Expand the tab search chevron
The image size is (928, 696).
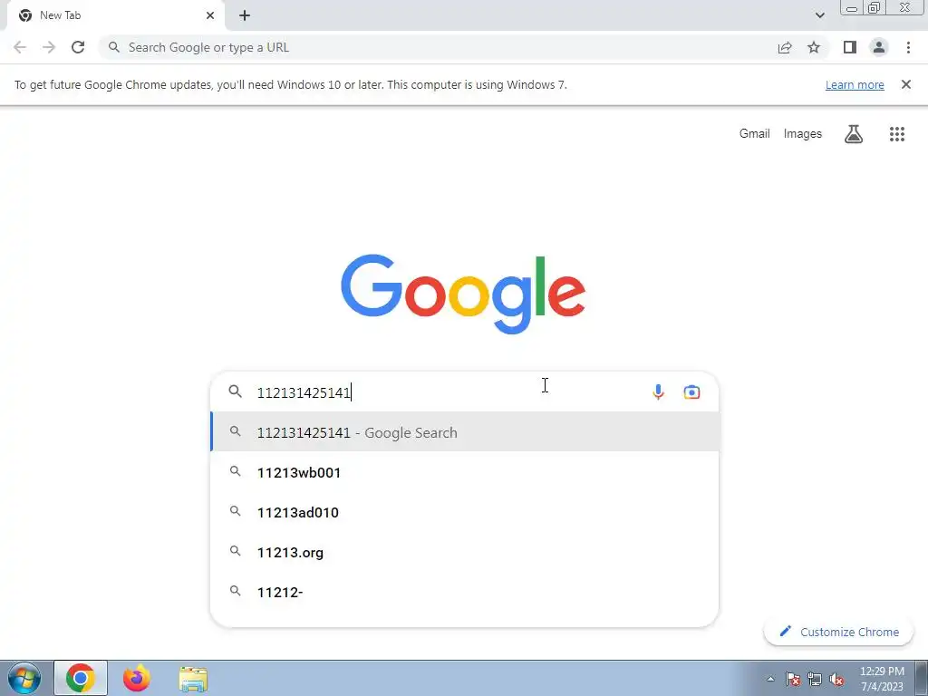tap(819, 15)
